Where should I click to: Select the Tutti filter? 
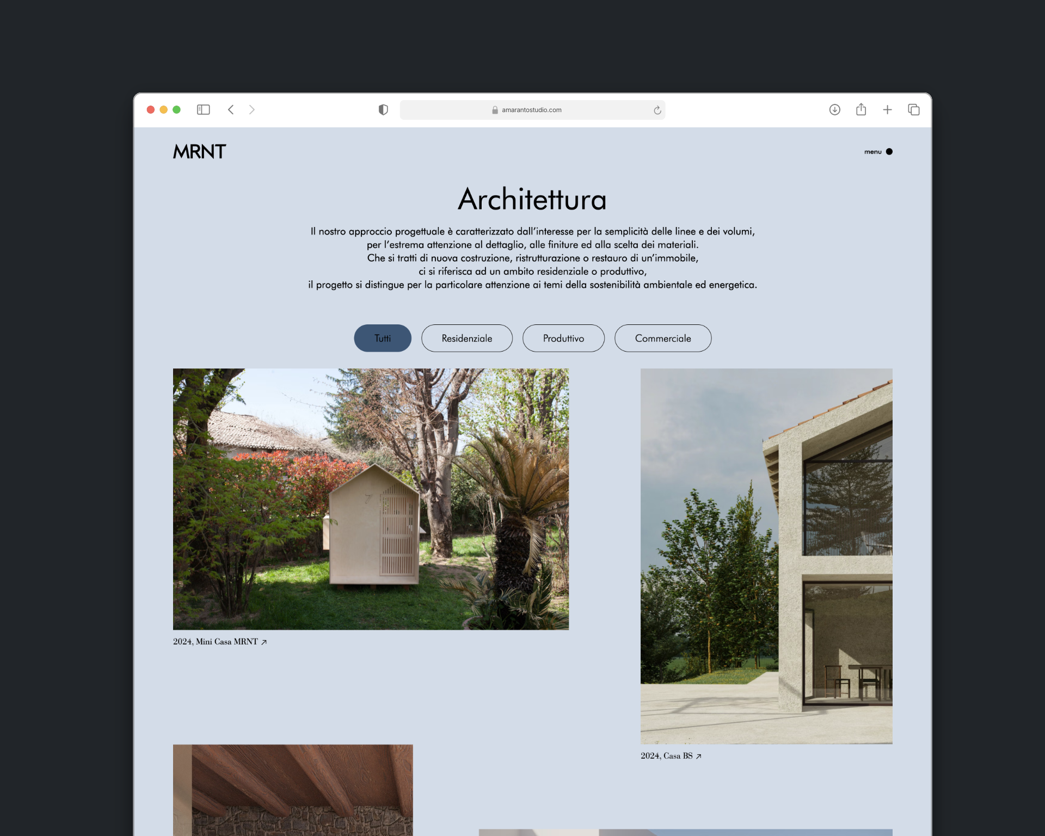coord(382,338)
